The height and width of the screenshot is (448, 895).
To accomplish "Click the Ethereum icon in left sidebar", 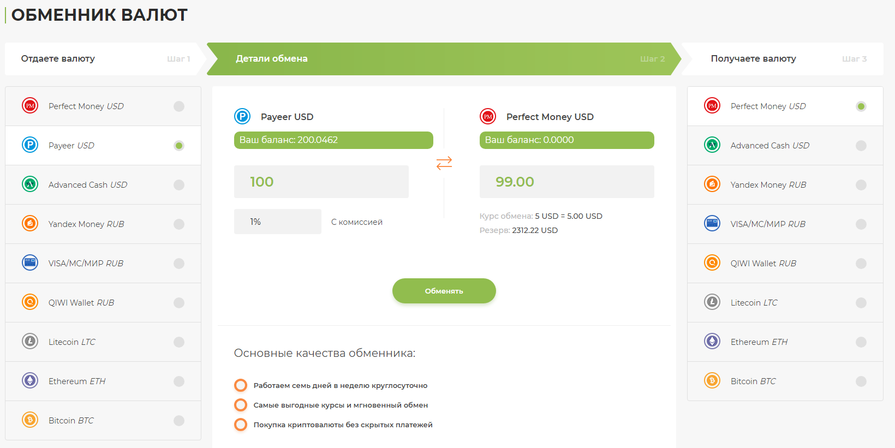I will [30, 381].
